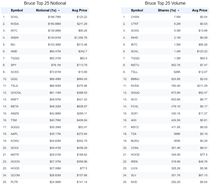Select GOOGL in the Notional table
Viewport: 210px width, 186px height.
tap(16, 93)
